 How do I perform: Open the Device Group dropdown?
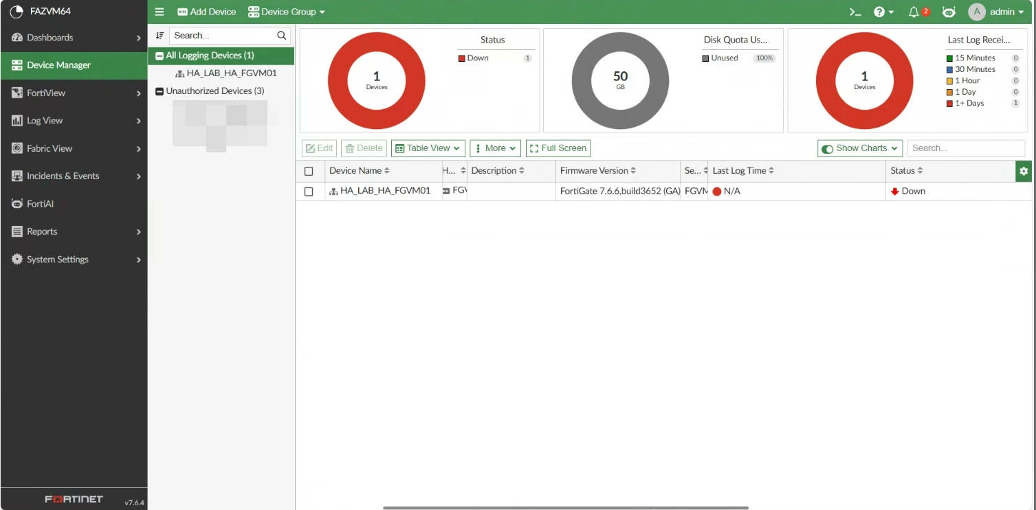click(287, 12)
